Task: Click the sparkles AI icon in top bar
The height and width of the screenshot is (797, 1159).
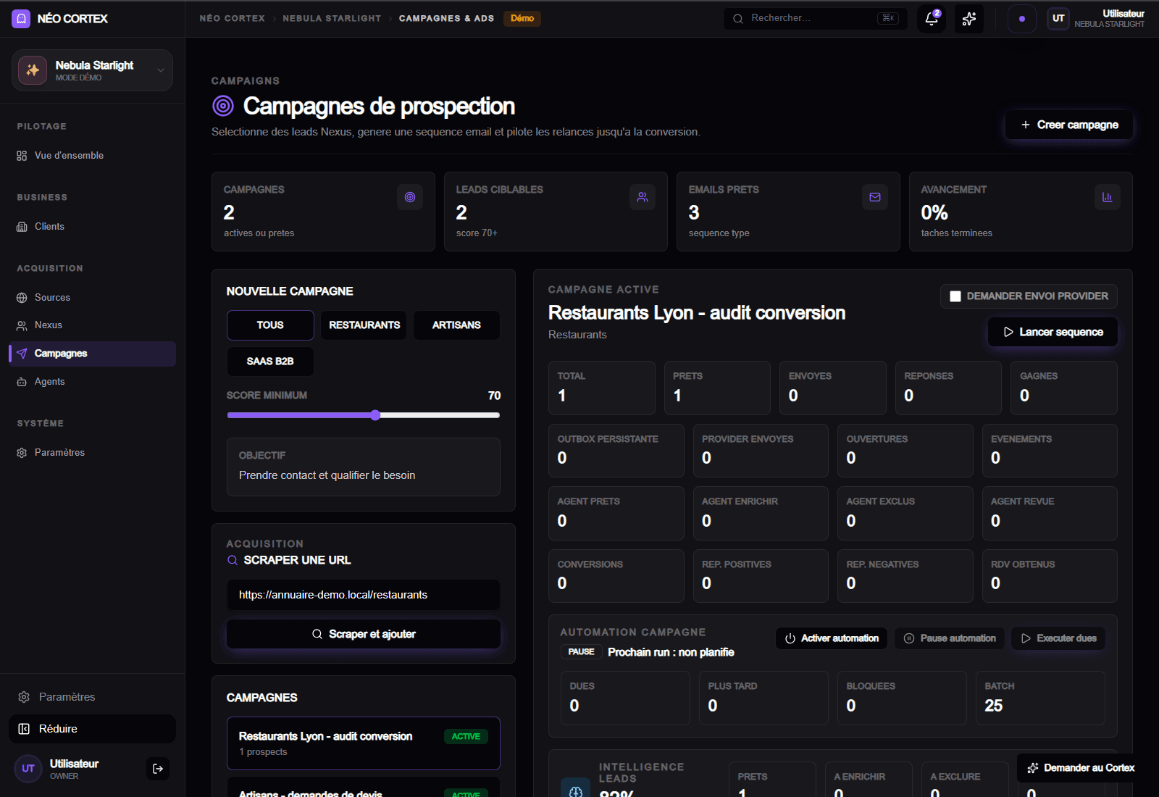Action: pyautogui.click(x=969, y=19)
